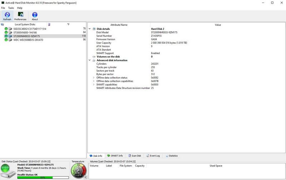Expand Offline data collection status
The height and width of the screenshot is (180, 286).
click(94, 78)
